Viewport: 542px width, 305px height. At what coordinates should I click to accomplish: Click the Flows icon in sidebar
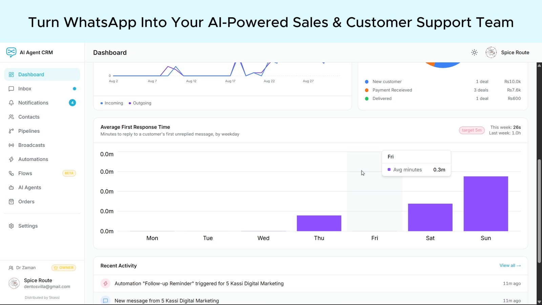click(11, 174)
